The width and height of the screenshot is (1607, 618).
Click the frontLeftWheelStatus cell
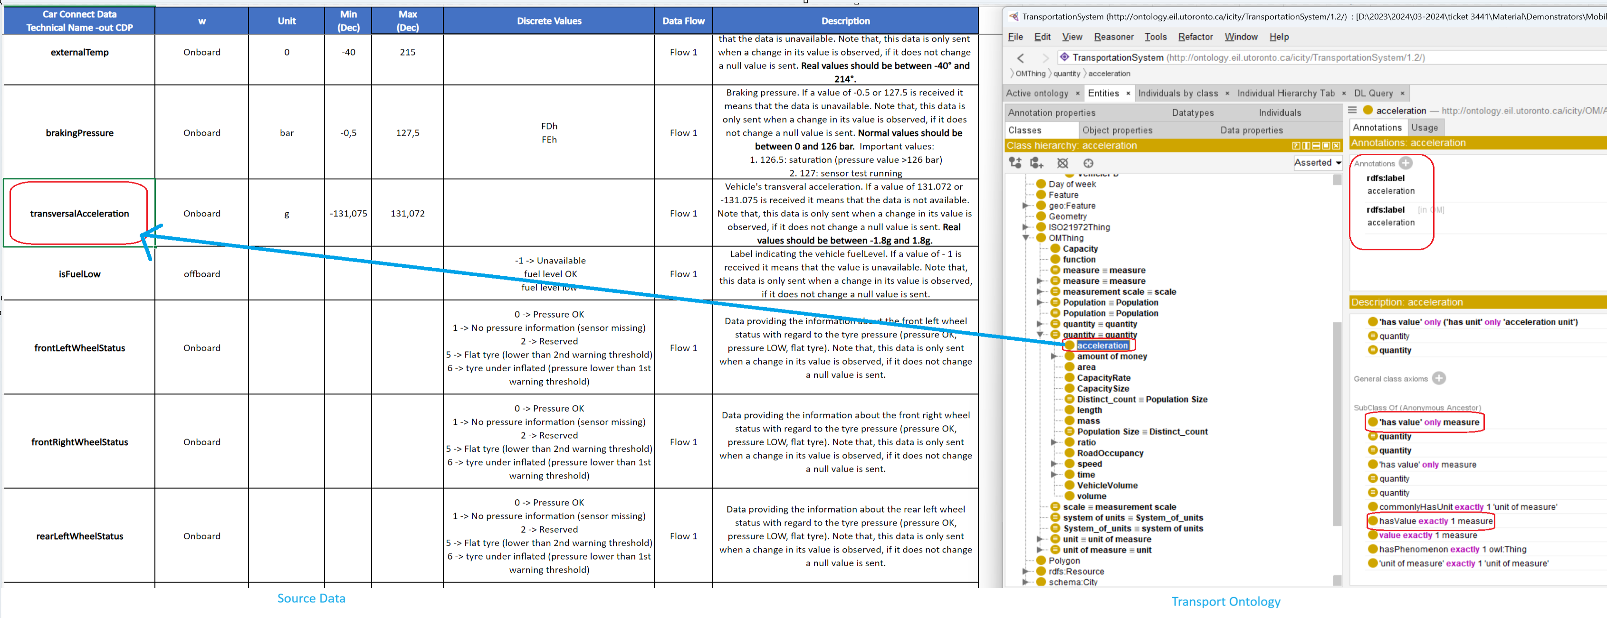[x=79, y=347]
